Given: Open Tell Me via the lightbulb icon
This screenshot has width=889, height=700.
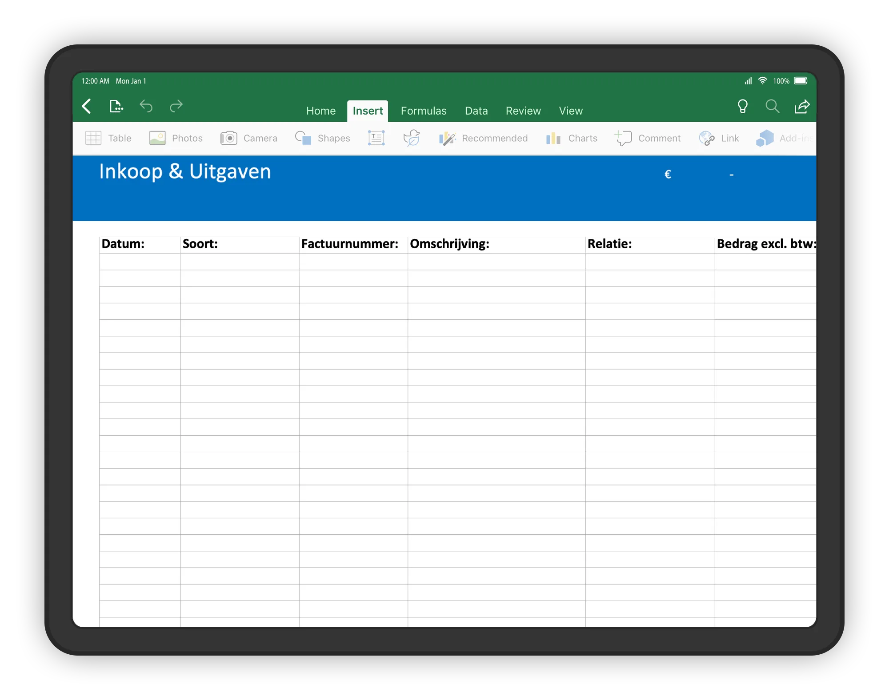Looking at the screenshot, I should point(742,107).
